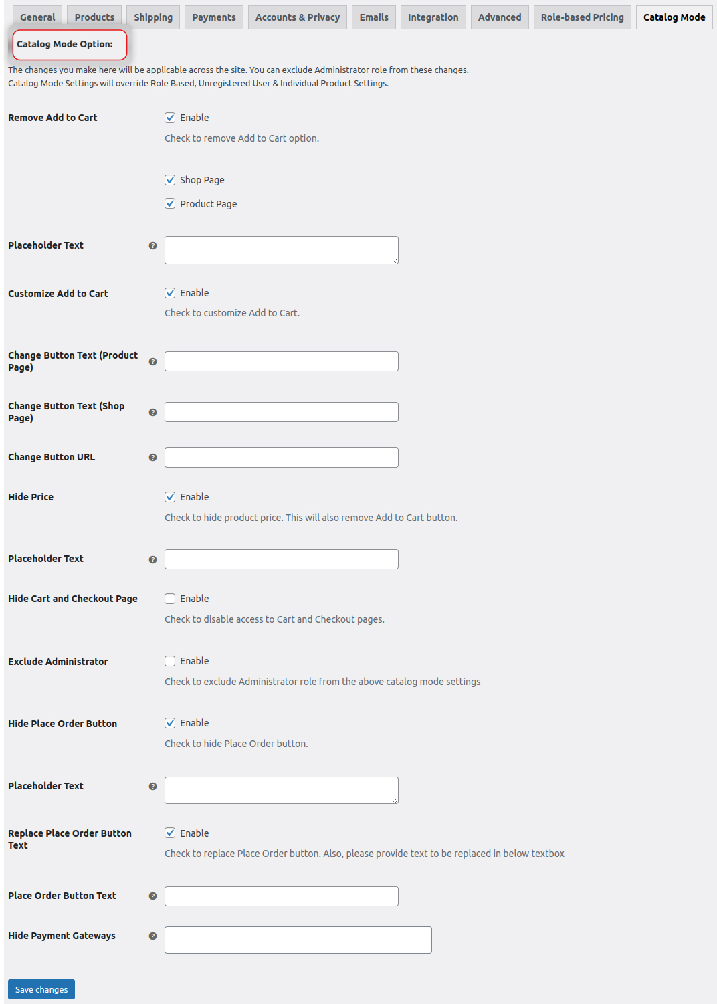The height and width of the screenshot is (1004, 717).
Task: Click help icon beside Change Button Text (Shop Page)
Action: point(152,411)
